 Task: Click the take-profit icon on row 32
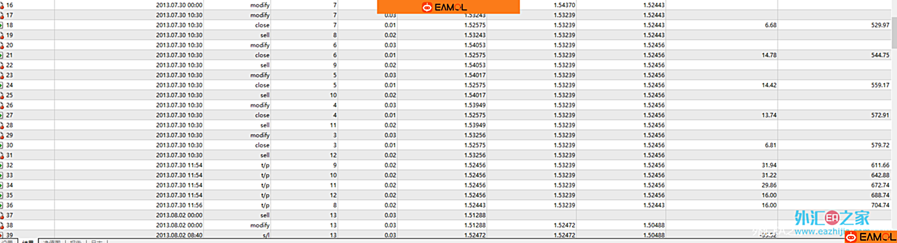tap(2, 165)
